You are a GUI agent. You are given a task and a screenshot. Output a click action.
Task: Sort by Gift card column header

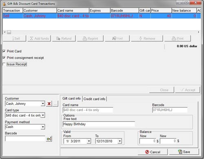pyautogui.click(x=145, y=11)
